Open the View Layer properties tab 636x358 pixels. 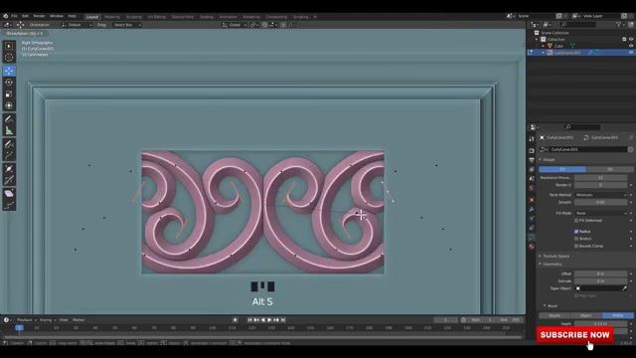tap(532, 169)
